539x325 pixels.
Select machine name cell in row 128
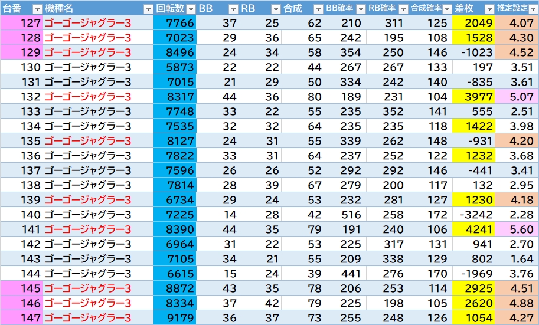click(98, 37)
